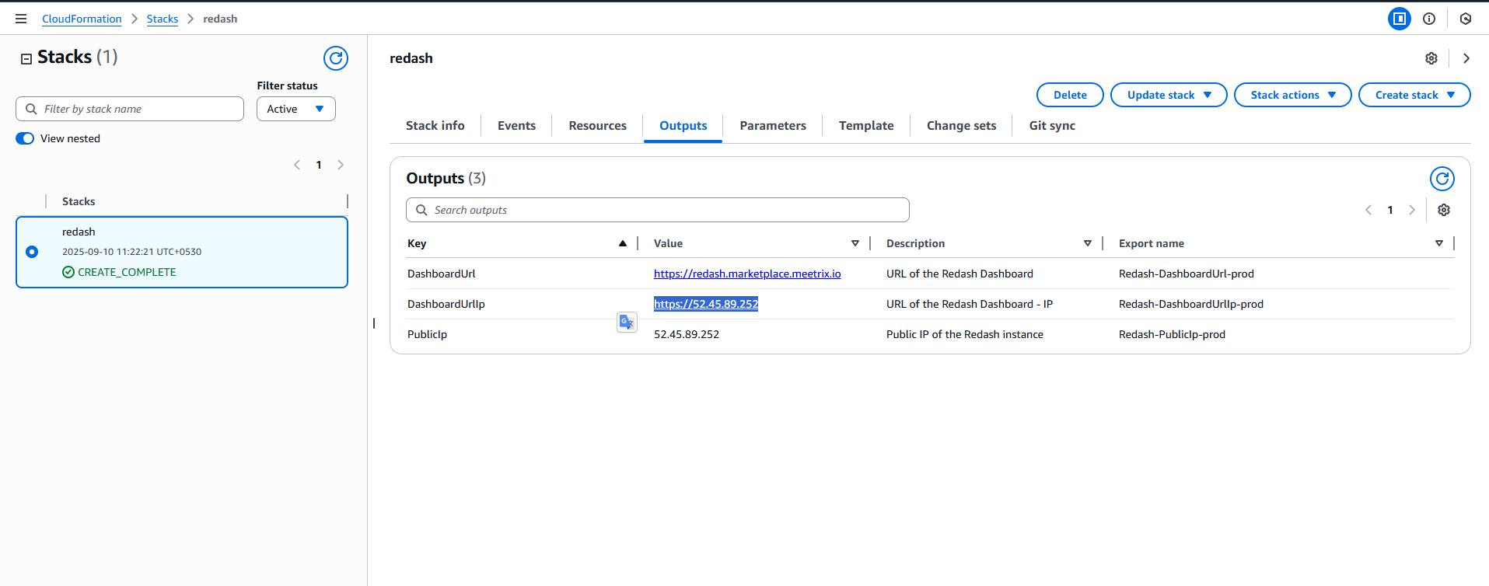Image resolution: width=1489 pixels, height=586 pixels.
Task: Switch to the Template tab
Action: click(866, 125)
